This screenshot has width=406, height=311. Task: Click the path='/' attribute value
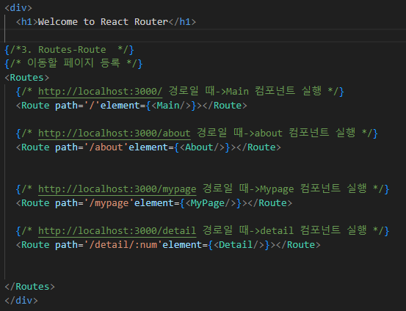(92, 106)
